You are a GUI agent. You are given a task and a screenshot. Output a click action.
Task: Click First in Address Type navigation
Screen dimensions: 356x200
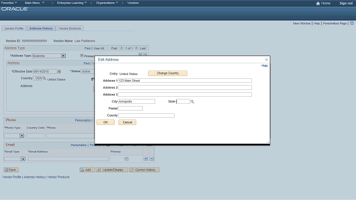click(x=114, y=48)
